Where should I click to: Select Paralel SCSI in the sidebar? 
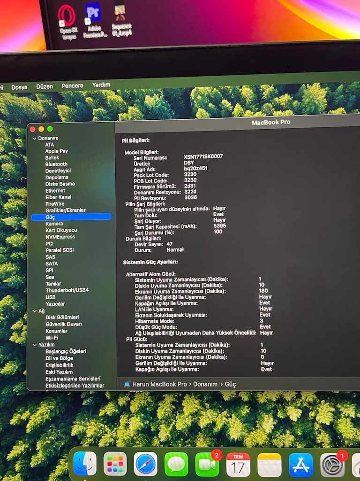pos(60,250)
